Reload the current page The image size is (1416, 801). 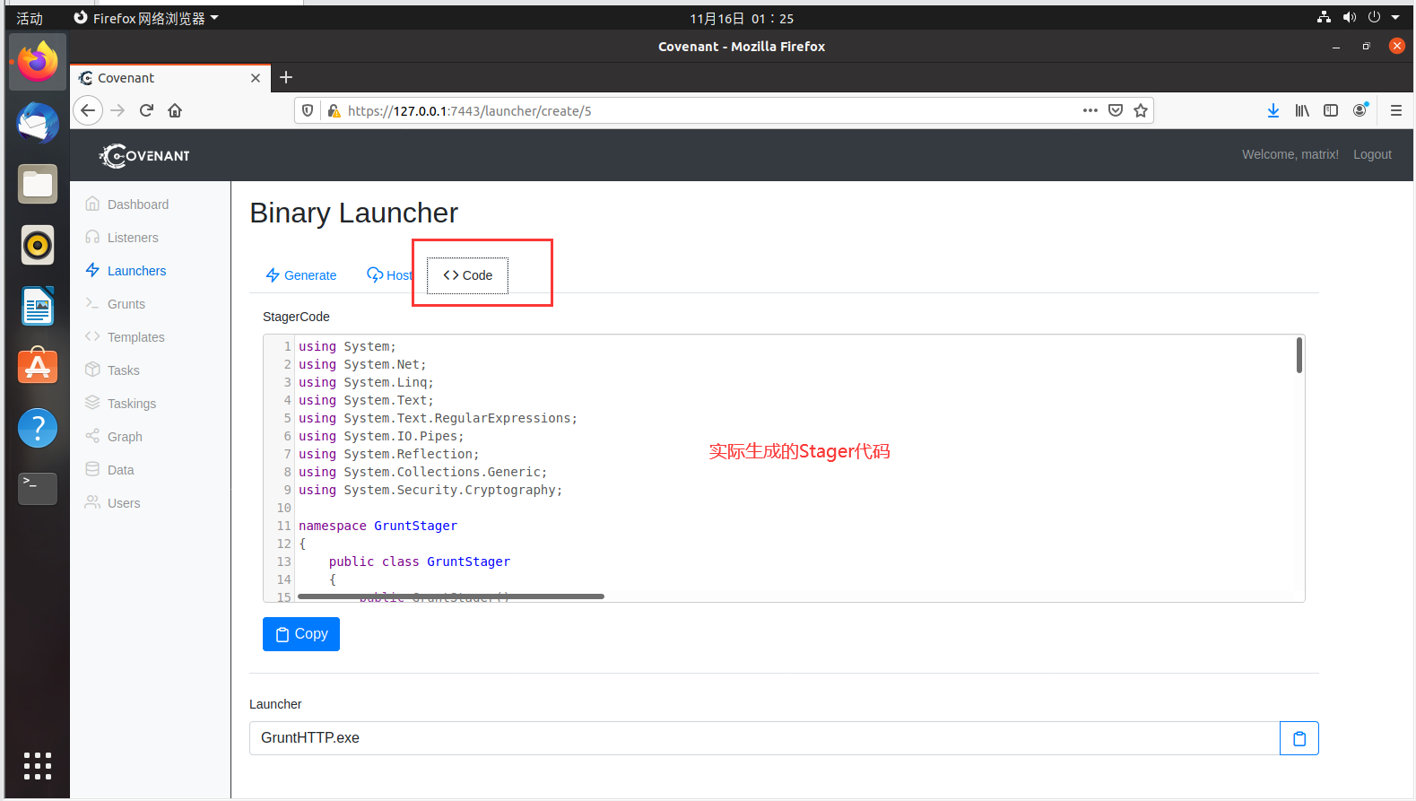(146, 110)
